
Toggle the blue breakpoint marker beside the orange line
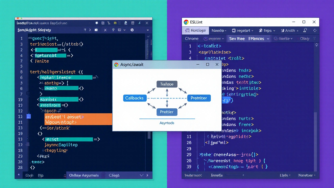coord(29,116)
